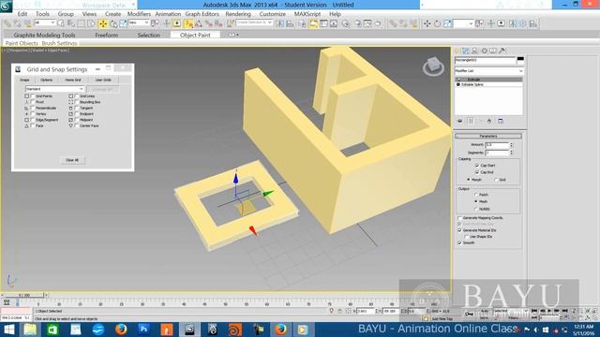This screenshot has height=337, width=600.
Task: Open Firefox from the Windows taskbar
Action: 121,329
